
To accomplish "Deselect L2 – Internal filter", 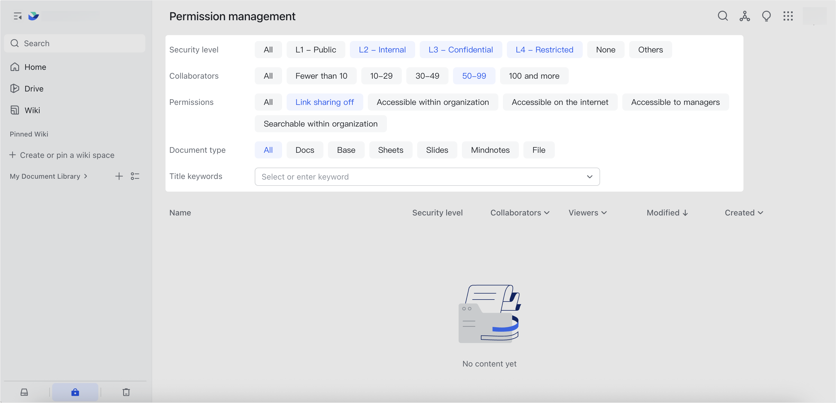I will 382,50.
